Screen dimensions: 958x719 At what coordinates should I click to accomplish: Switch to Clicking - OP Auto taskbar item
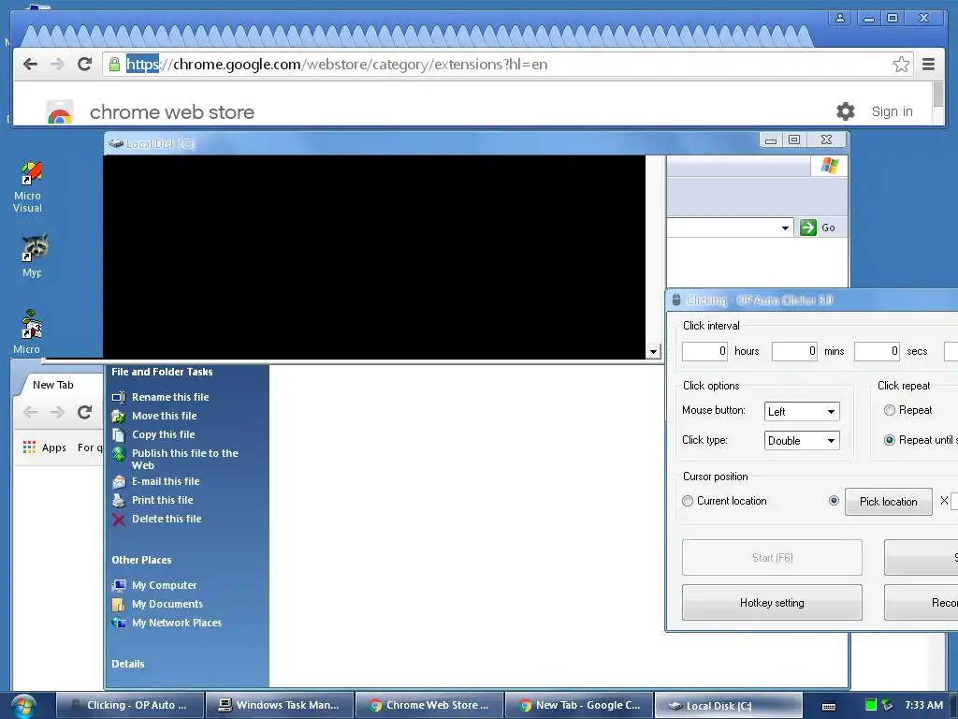click(x=129, y=705)
